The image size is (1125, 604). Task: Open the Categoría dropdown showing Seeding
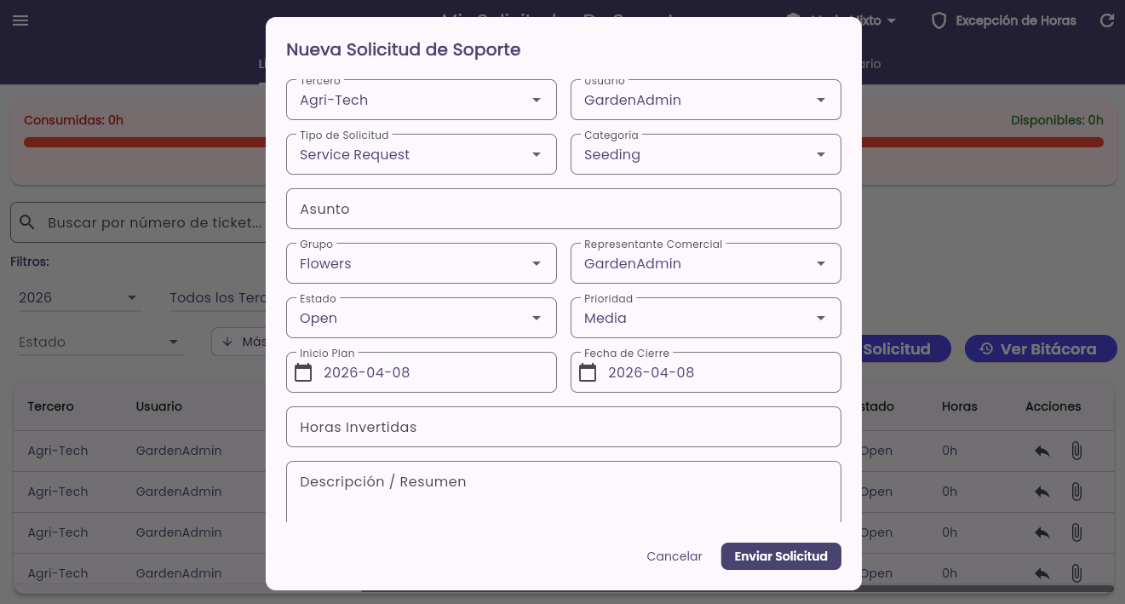706,154
